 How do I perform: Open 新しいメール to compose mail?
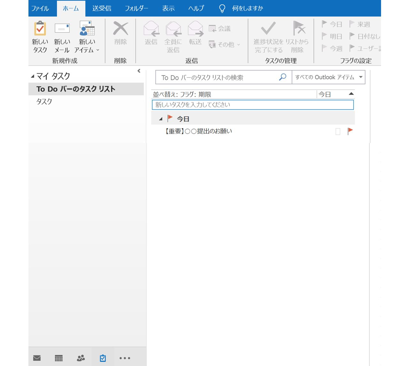point(62,36)
